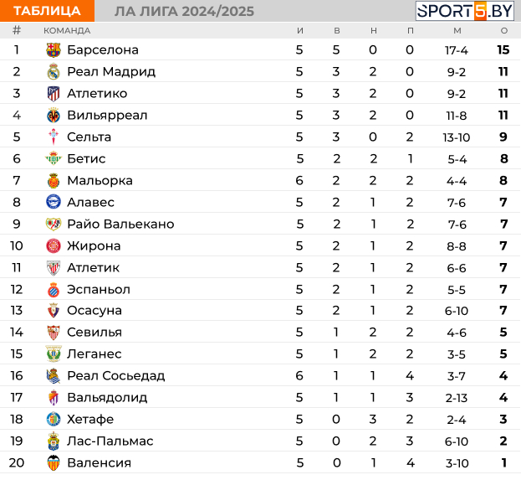521x480 pixels.
Task: Click the КОМАНДА column header
Action: (67, 31)
